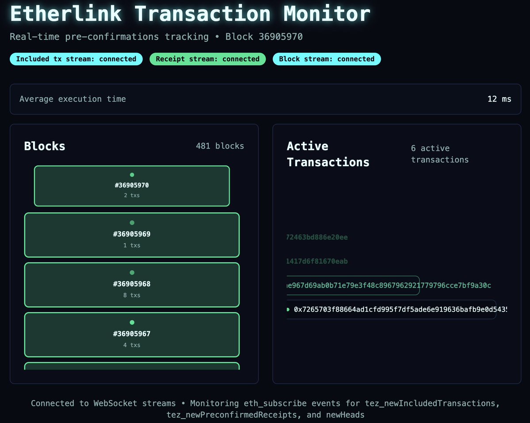The height and width of the screenshot is (423, 530).
Task: Click '8 txs' in block #36905968
Action: [132, 295]
